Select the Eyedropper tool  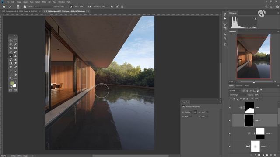(x=10, y=52)
